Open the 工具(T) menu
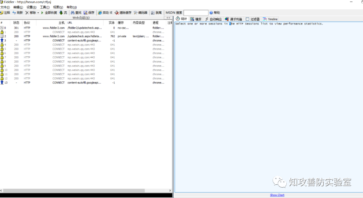 [45, 7]
